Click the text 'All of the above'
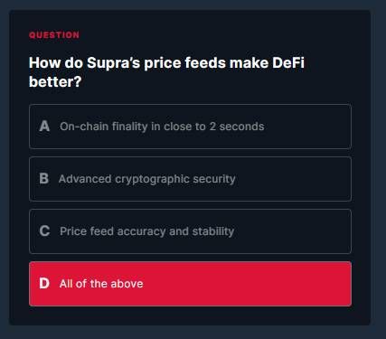Image resolution: width=386 pixels, height=339 pixels. [101, 284]
